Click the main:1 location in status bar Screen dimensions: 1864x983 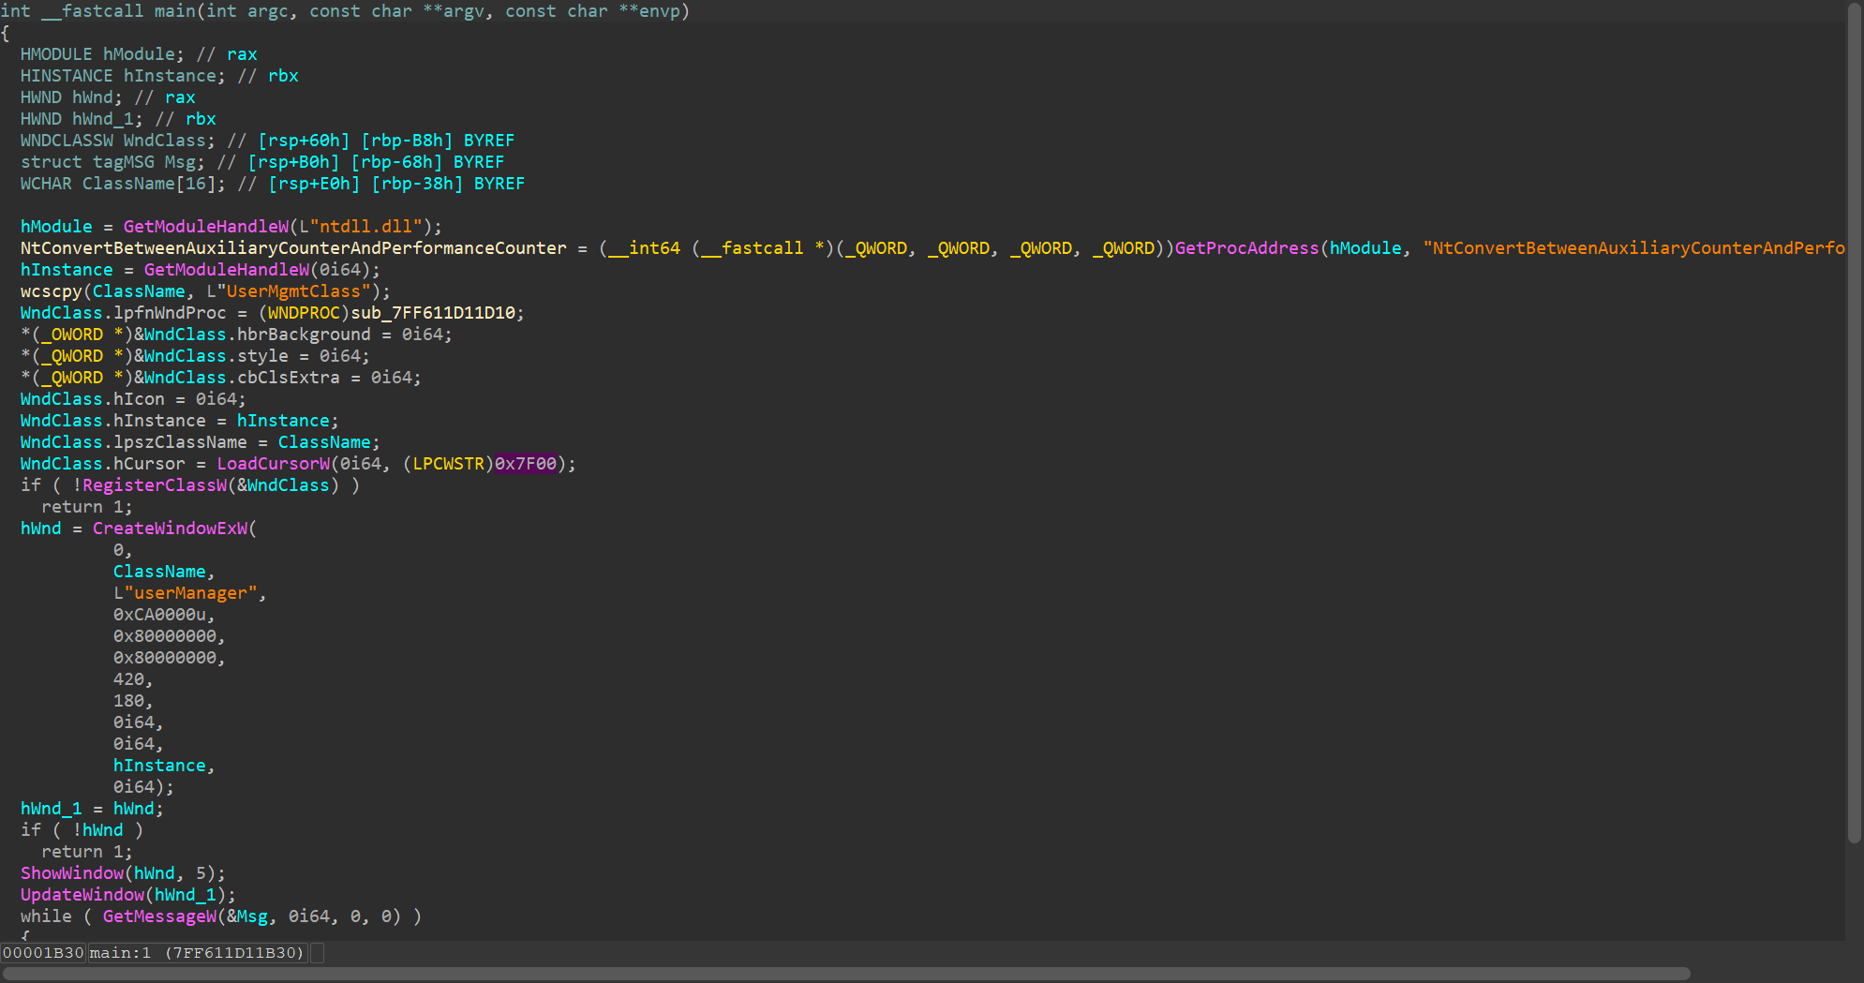[120, 953]
